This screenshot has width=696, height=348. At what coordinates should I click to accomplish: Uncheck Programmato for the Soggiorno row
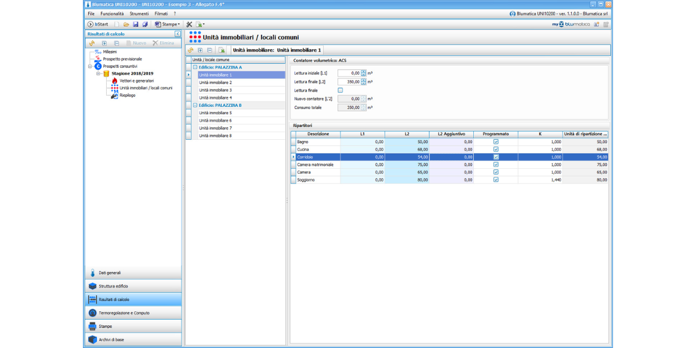click(x=495, y=180)
